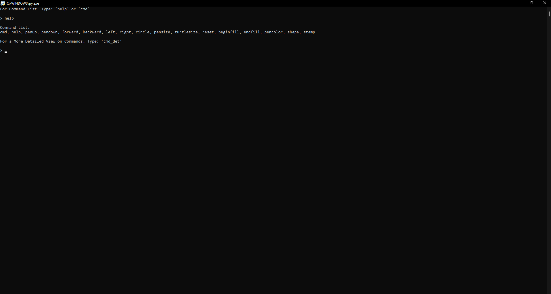The width and height of the screenshot is (551, 294).
Task: Click the 'beginfill' command name
Action: point(229,32)
